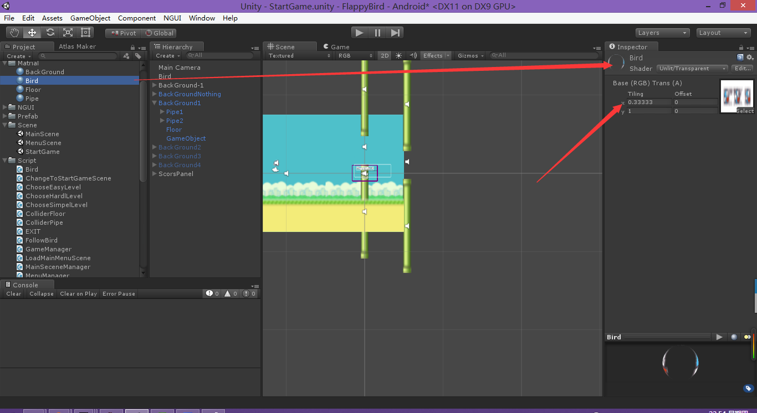This screenshot has height=413, width=757.
Task: Toggle the Pivot/Center handle mode
Action: coord(123,33)
